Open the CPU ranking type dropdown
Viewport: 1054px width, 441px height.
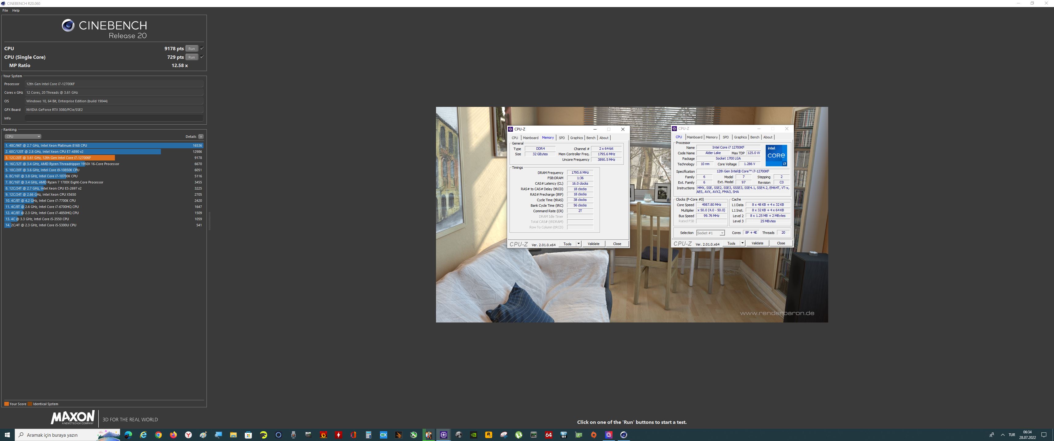click(23, 137)
